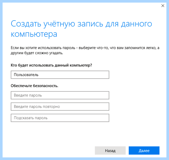Select the 'Введите пароль повторно' field

pyautogui.click(x=60, y=107)
